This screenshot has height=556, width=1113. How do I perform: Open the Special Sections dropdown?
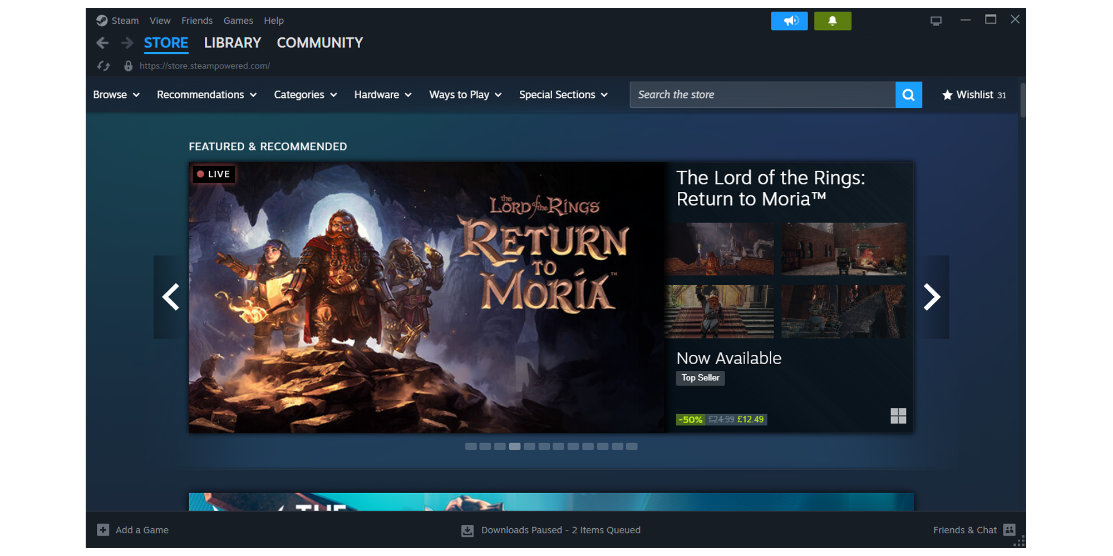tap(563, 95)
